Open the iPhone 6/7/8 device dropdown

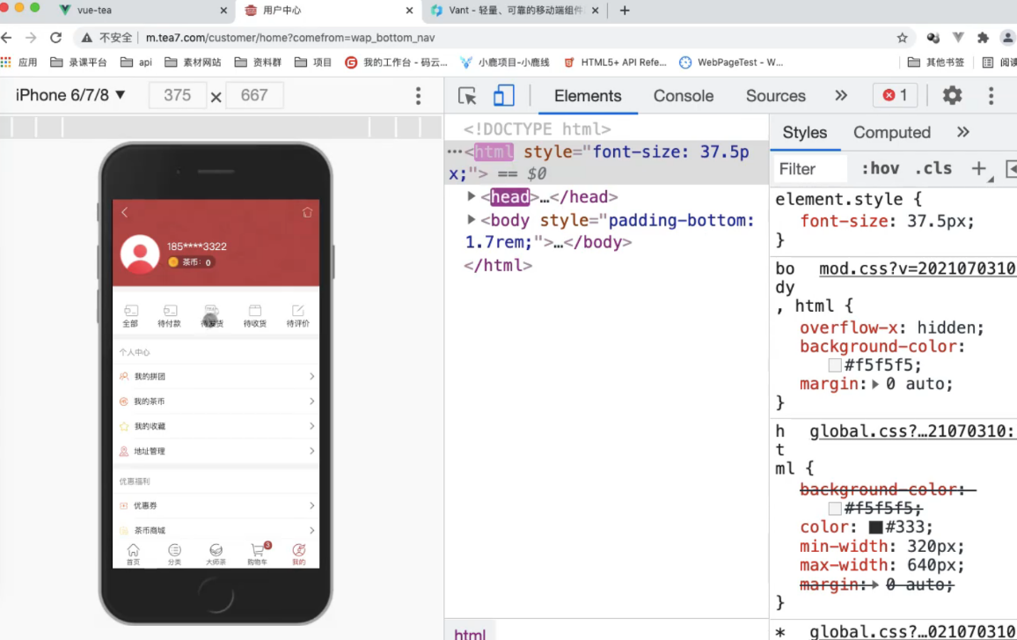70,95
